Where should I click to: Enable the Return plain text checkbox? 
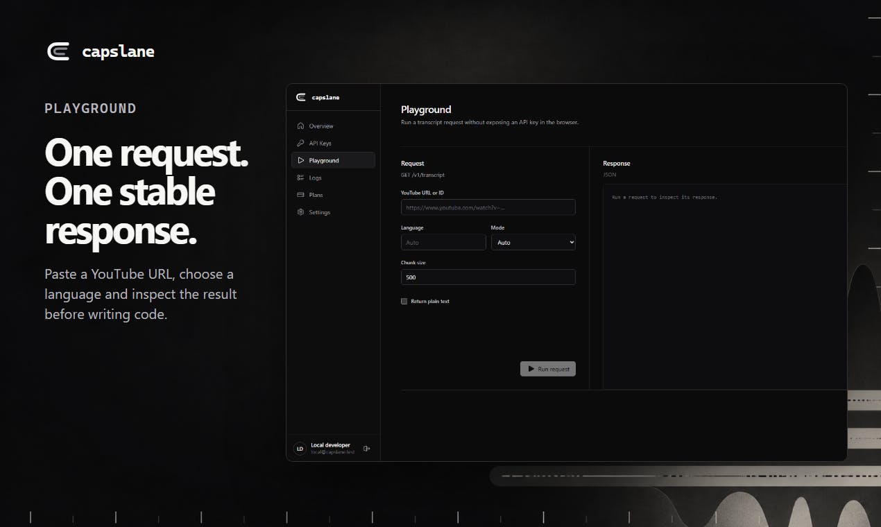coord(404,301)
